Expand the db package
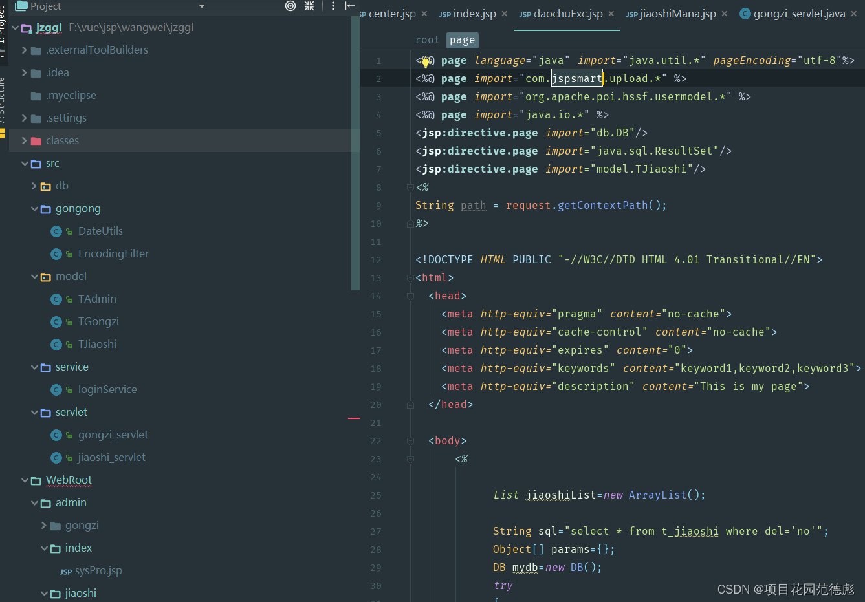The image size is (865, 602). 34,186
